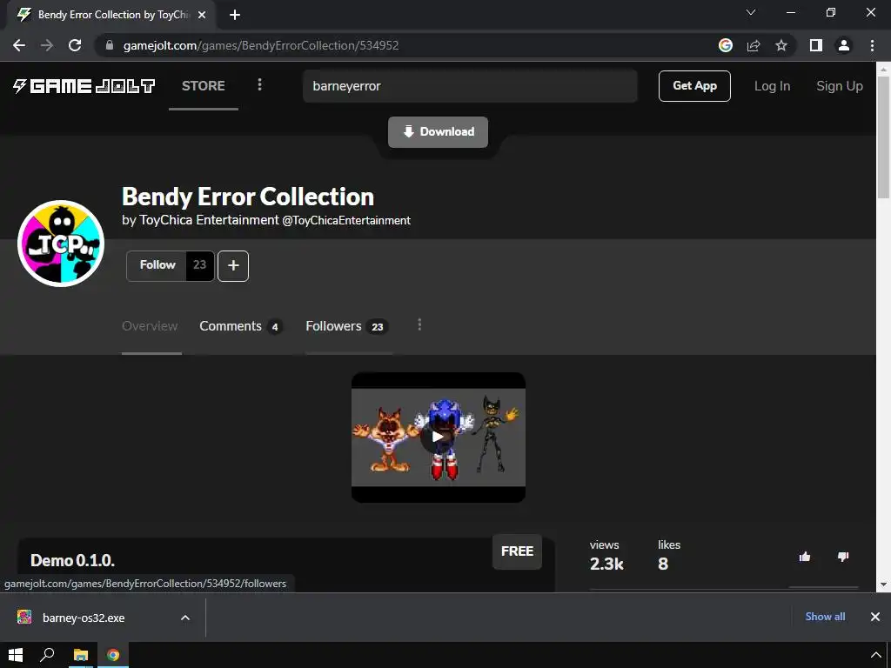Click the address bar URL

coord(261,45)
